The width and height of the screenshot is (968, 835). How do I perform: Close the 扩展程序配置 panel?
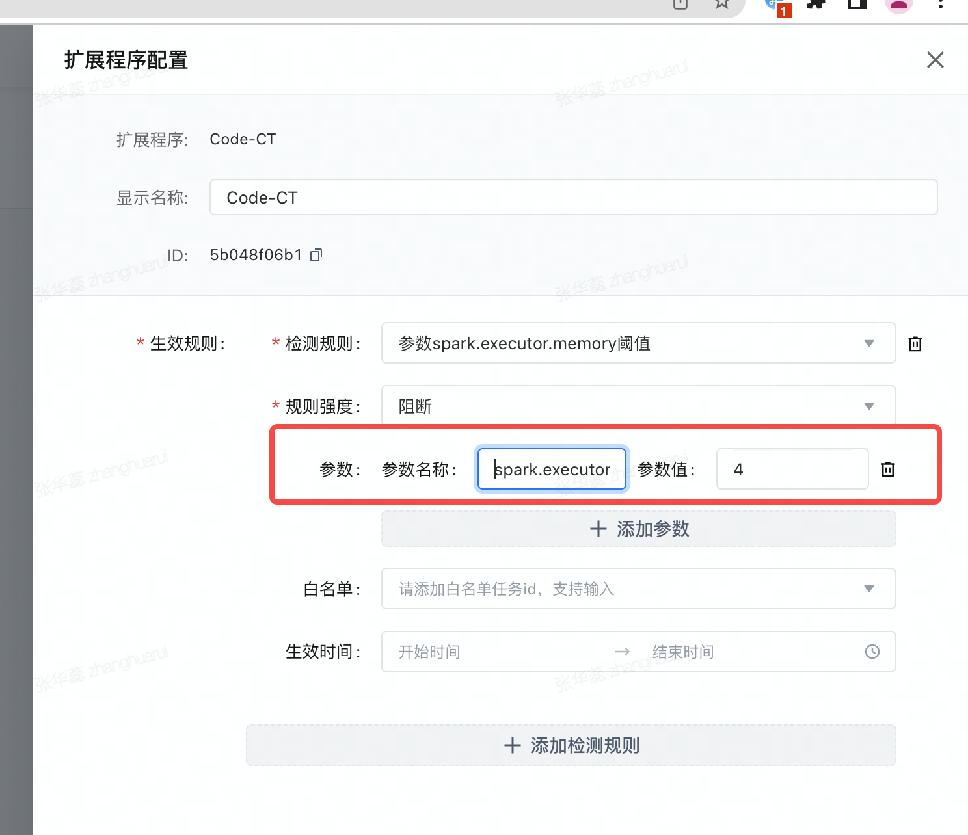coord(935,60)
